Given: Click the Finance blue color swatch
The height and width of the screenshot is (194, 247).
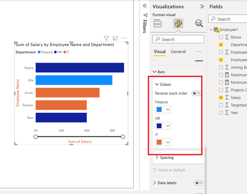Looking at the screenshot, I should tap(159, 110).
